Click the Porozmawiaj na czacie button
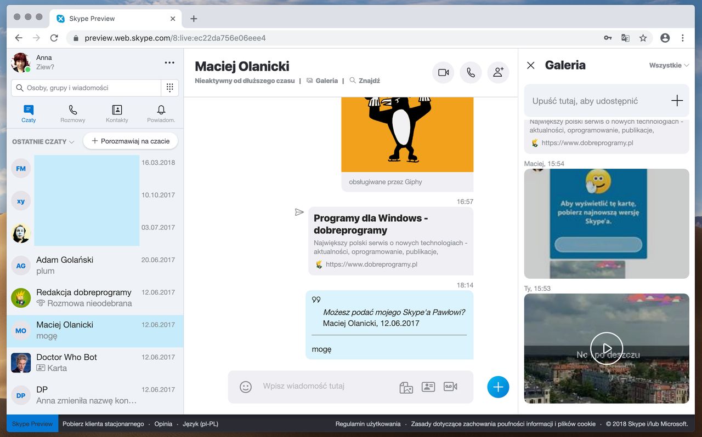This screenshot has height=437, width=702. (x=130, y=141)
